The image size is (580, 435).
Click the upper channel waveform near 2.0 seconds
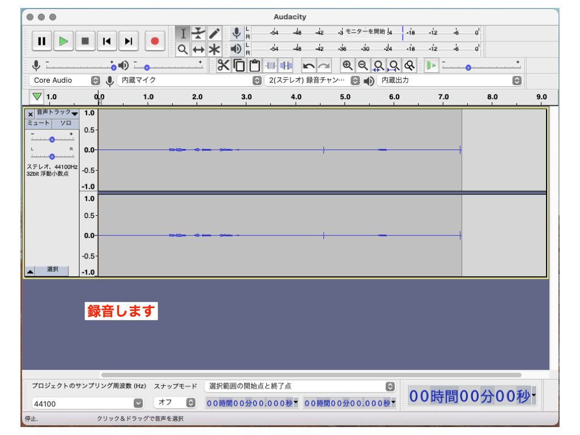[x=197, y=150]
